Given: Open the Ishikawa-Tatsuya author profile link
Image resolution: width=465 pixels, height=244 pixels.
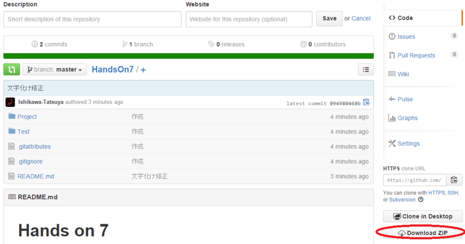Looking at the screenshot, I should pyautogui.click(x=41, y=102).
